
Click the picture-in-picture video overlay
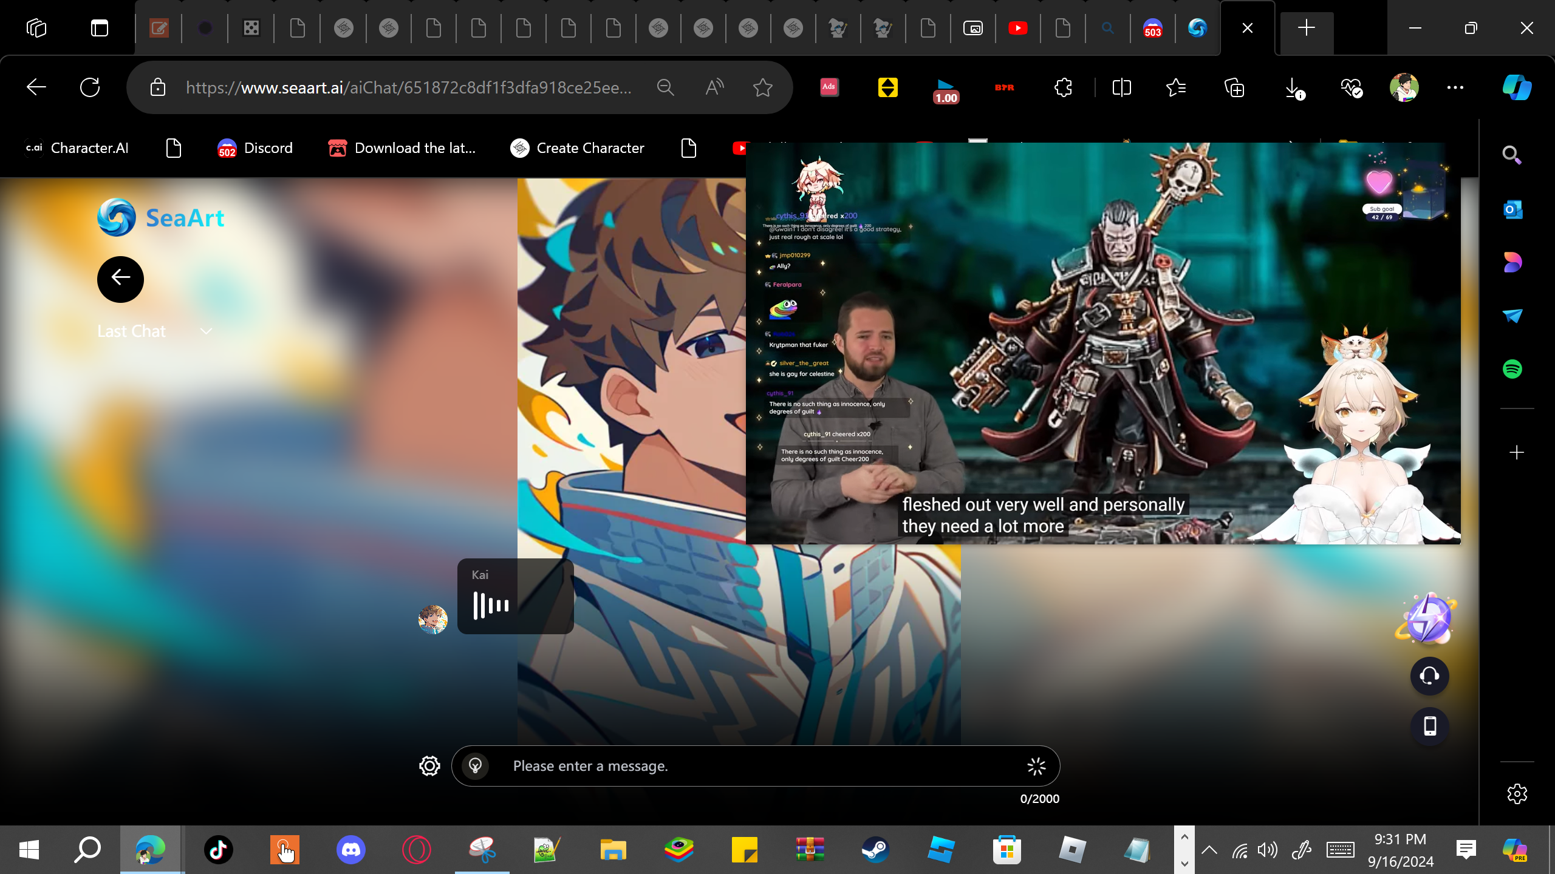[1103, 344]
